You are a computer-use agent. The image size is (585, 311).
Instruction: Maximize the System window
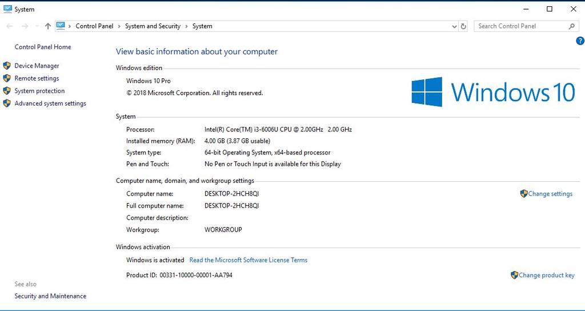click(550, 9)
